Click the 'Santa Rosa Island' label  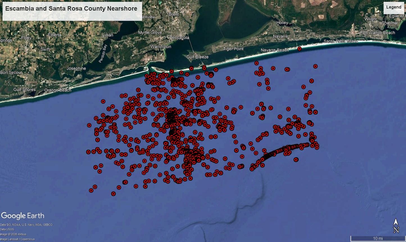coord(341,41)
